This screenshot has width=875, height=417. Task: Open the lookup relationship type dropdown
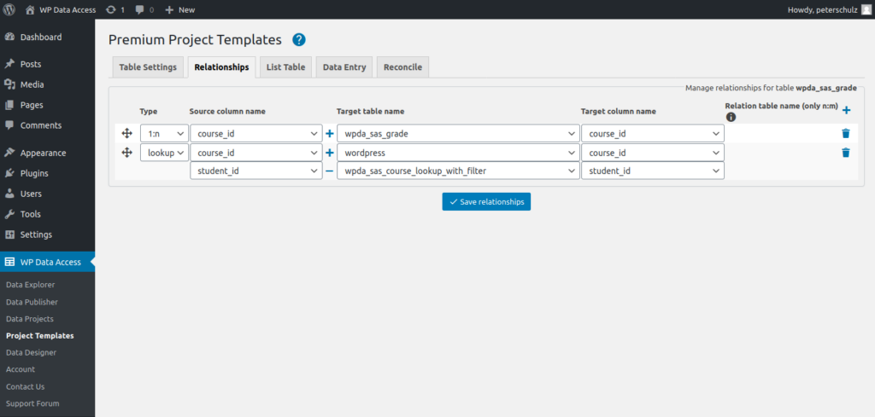pos(164,153)
